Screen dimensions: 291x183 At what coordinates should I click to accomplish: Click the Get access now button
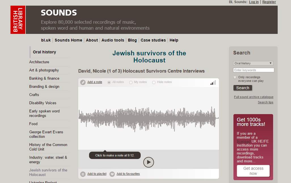click(253, 171)
